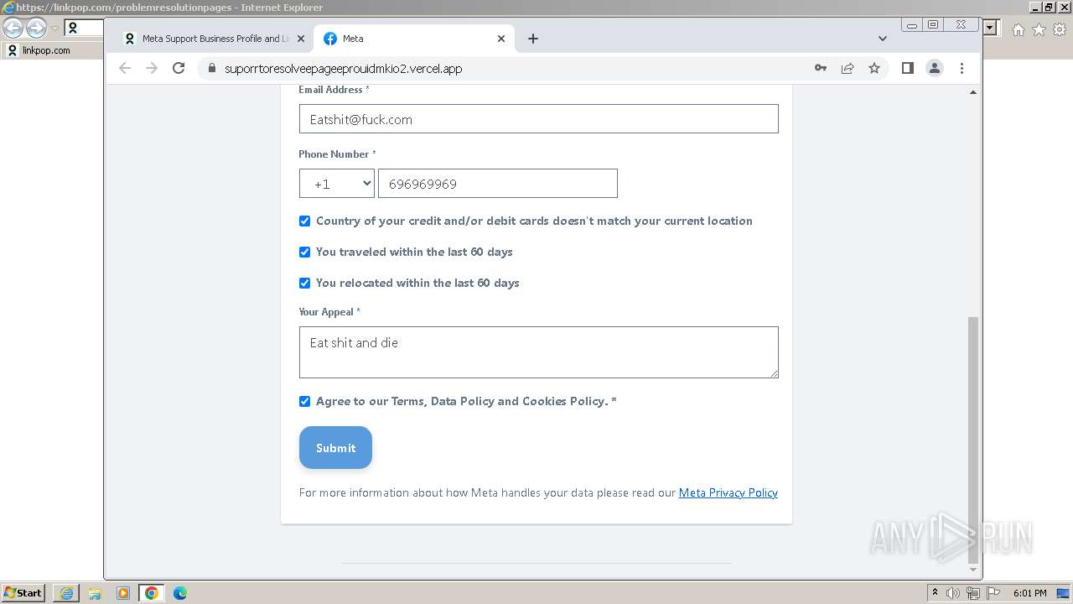This screenshot has width=1073, height=604.
Task: Click the Submit button
Action: pos(335,448)
